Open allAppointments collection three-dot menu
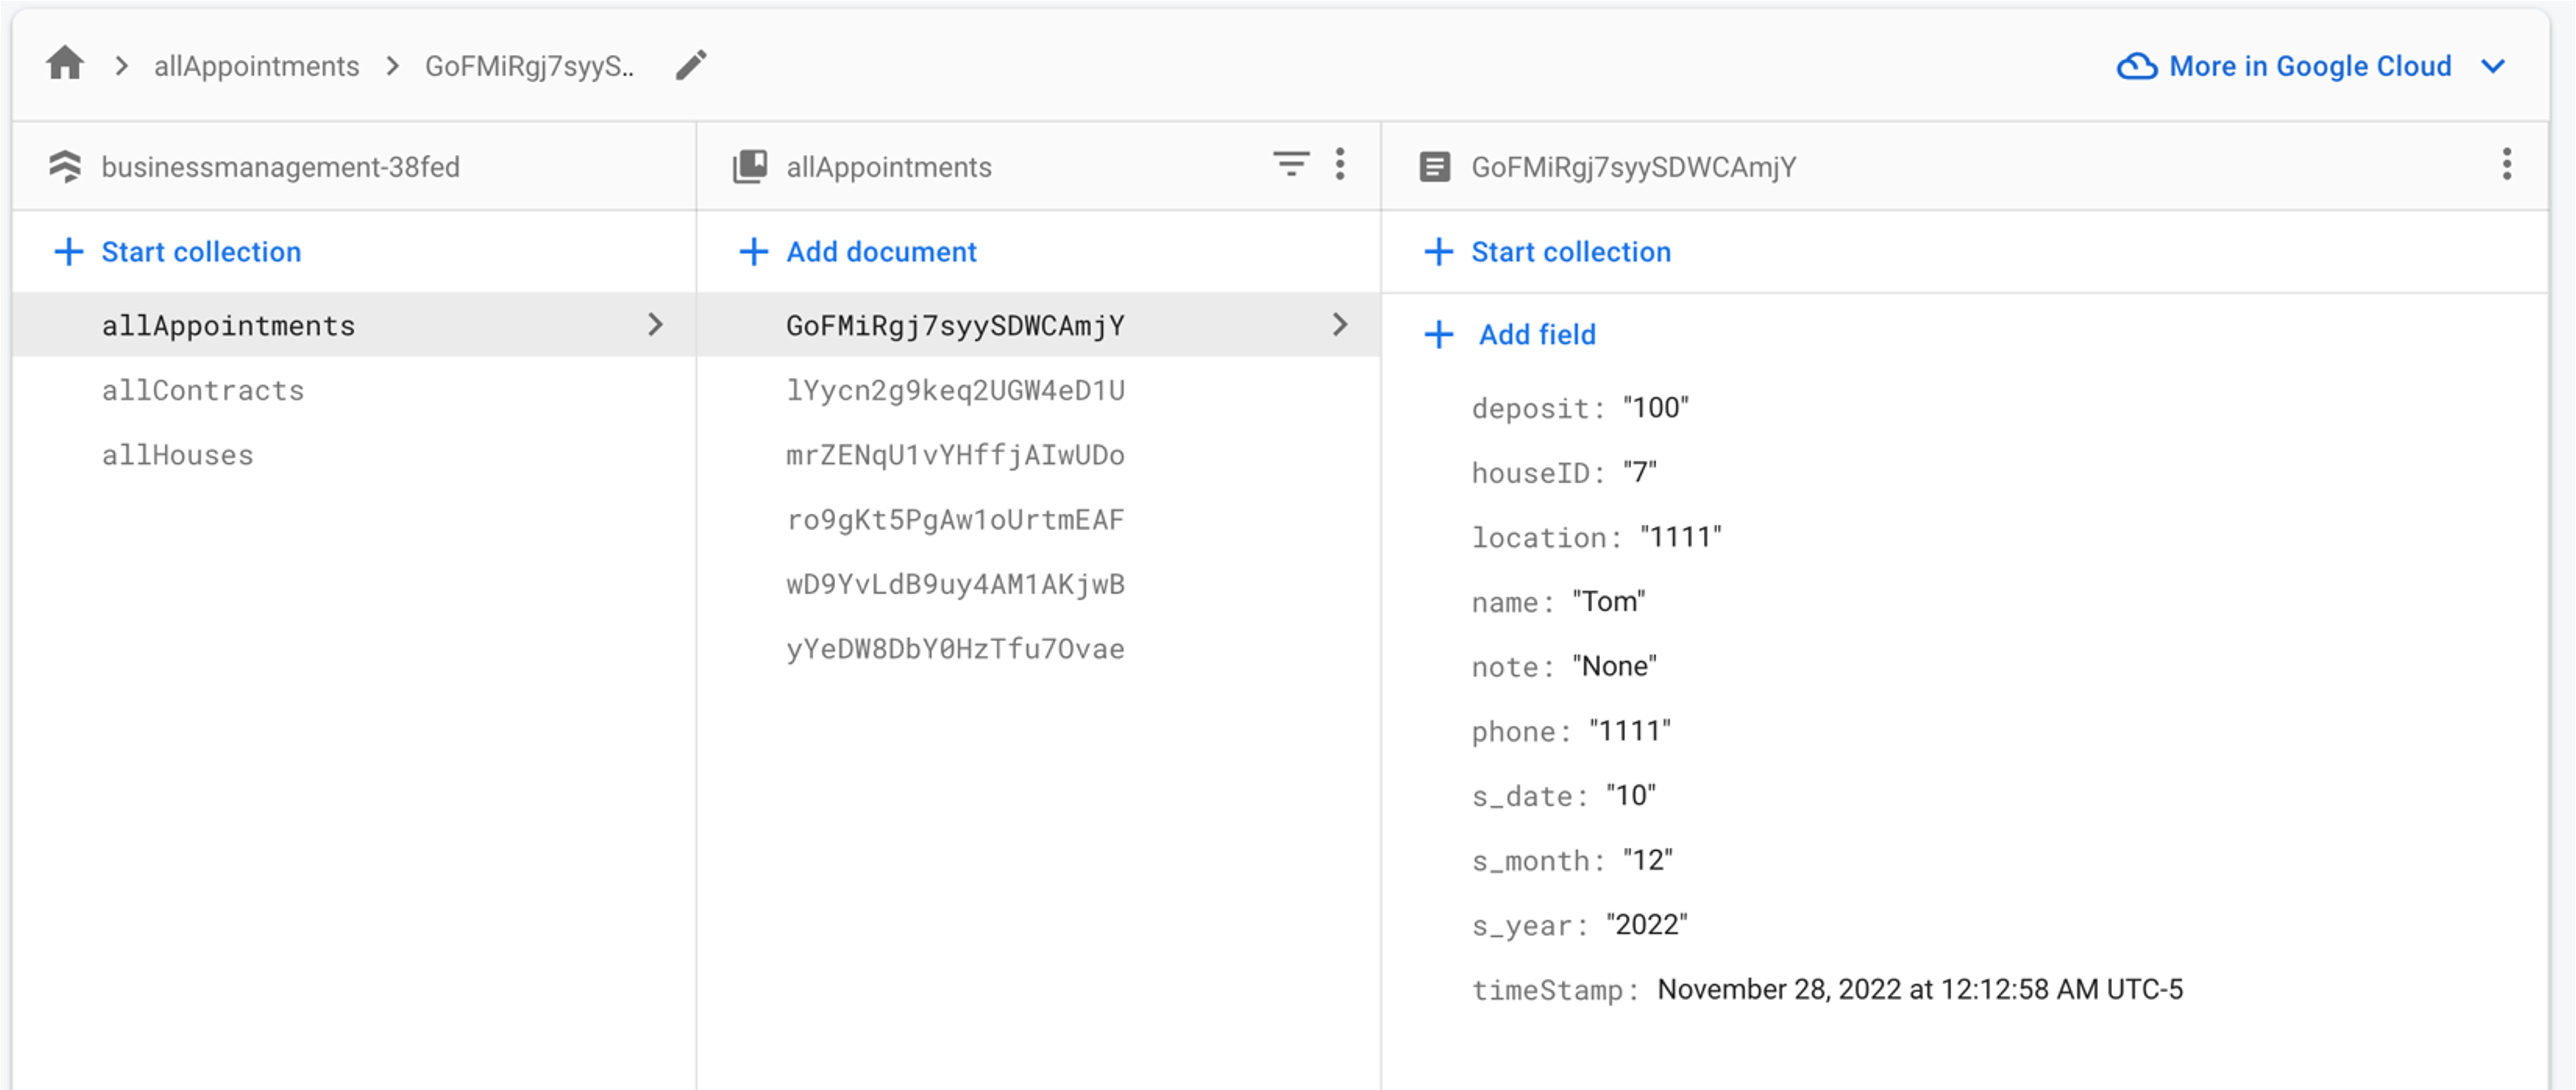Screen dimensions: 2576x1090 [1340, 164]
